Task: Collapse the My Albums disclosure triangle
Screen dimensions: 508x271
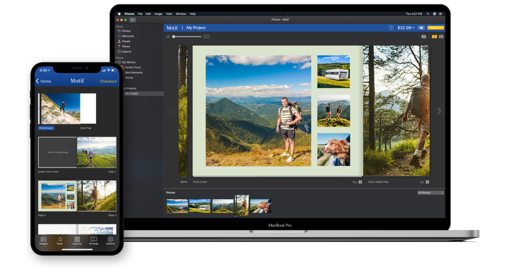Action: coord(116,62)
